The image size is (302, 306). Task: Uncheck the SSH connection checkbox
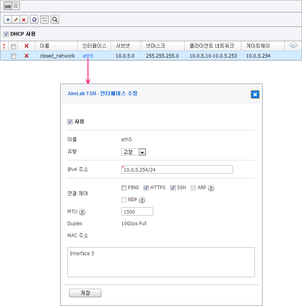[x=173, y=188]
